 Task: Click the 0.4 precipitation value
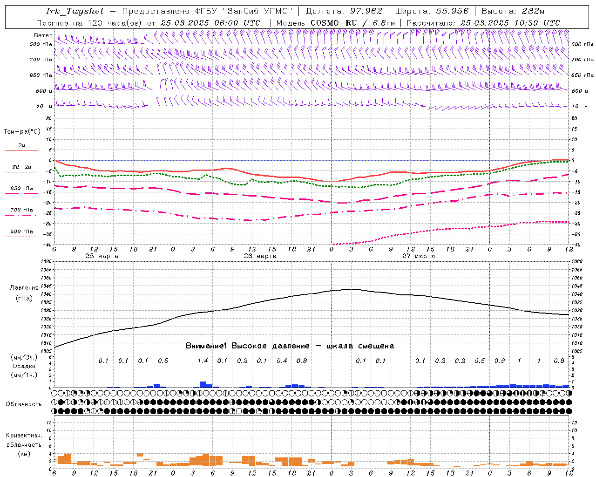click(282, 361)
